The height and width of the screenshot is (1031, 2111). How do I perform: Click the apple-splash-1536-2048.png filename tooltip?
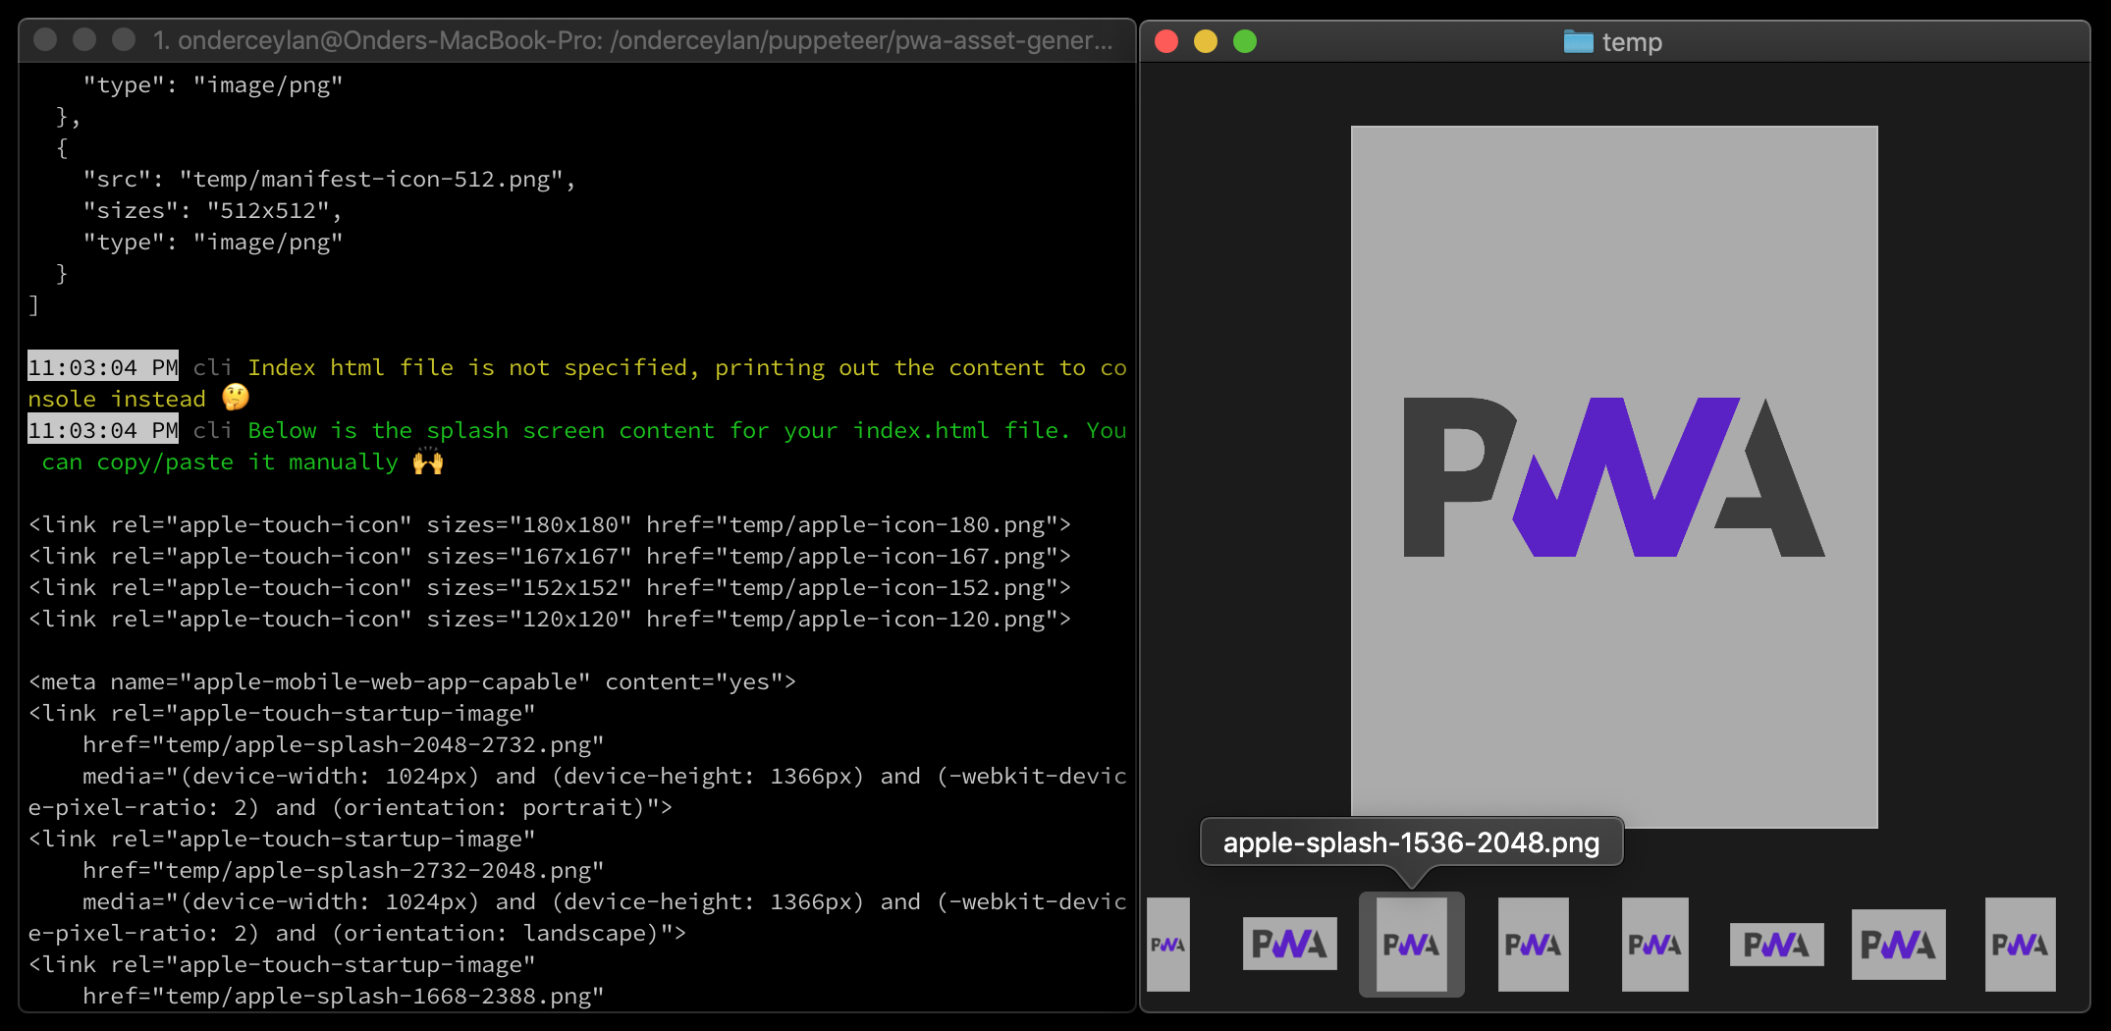1410,841
